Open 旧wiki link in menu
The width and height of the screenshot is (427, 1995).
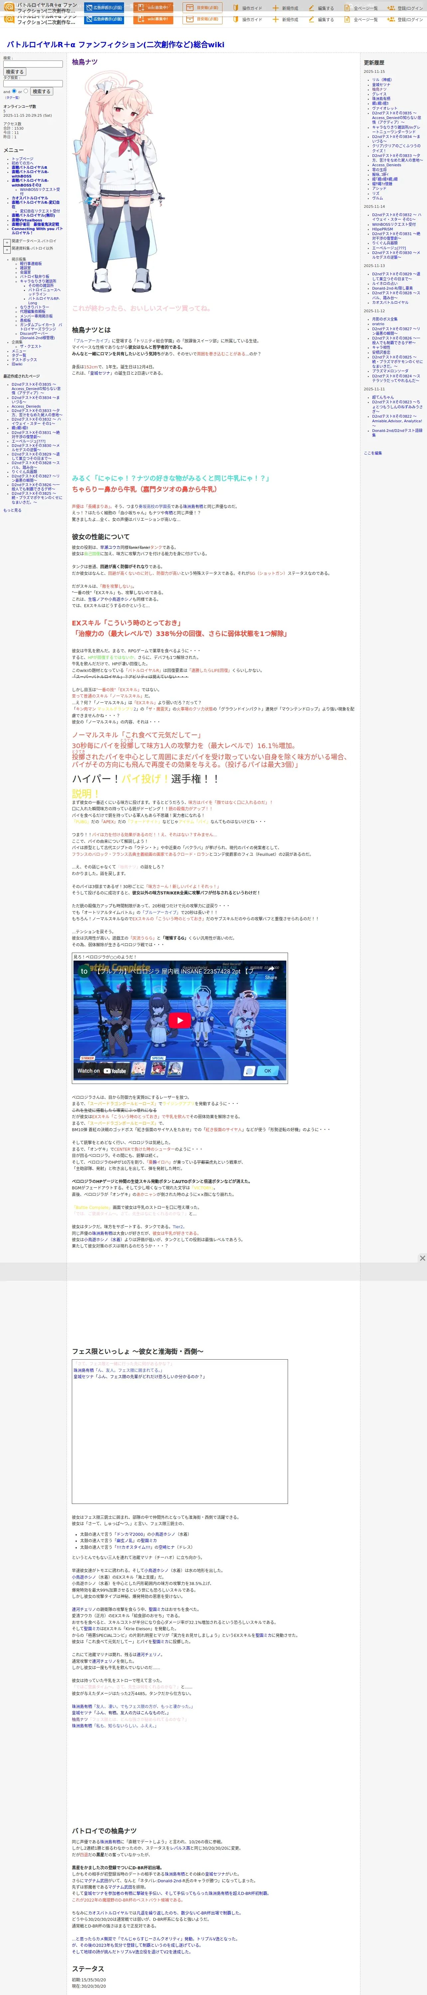click(x=17, y=364)
